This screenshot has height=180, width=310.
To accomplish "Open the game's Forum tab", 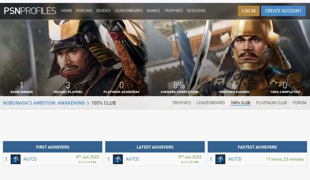I will (300, 103).
